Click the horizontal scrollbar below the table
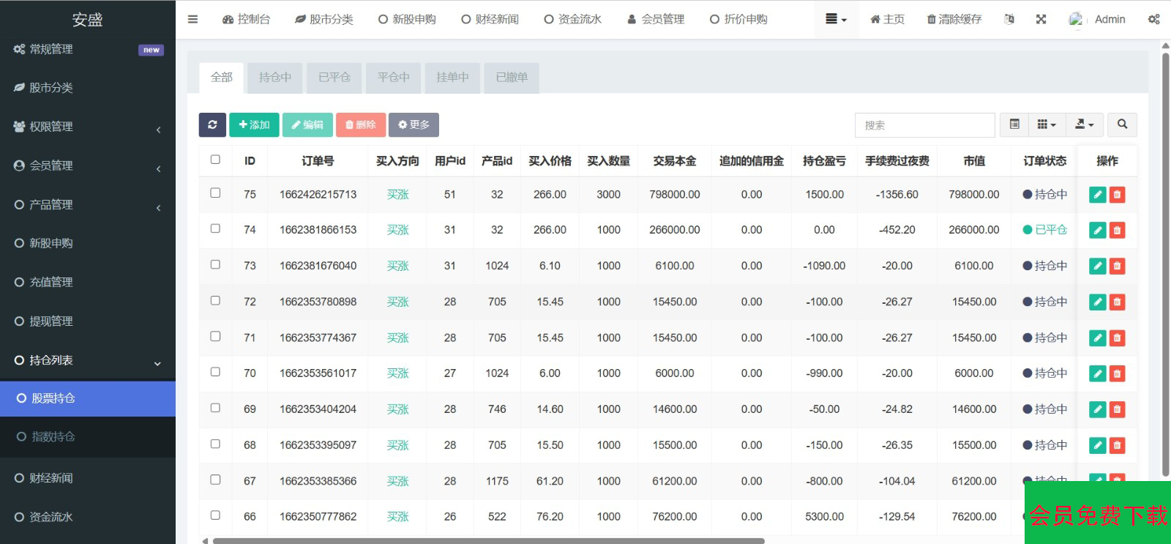 (488, 541)
